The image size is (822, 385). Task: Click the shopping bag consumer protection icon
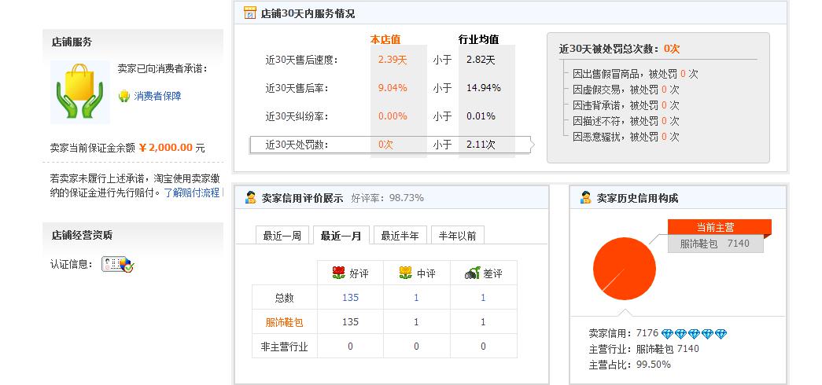click(x=79, y=92)
